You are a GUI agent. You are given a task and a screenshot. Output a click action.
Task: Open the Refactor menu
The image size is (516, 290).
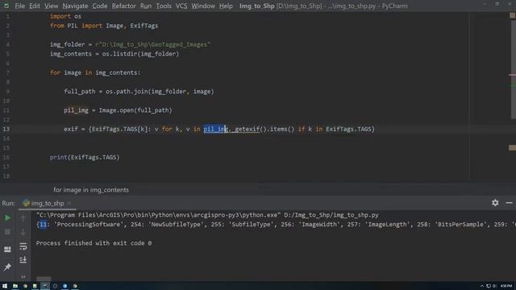123,6
